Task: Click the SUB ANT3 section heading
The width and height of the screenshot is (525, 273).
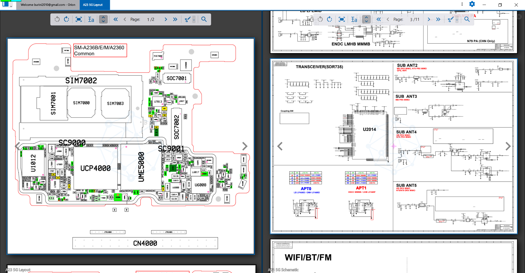Action: [406, 96]
